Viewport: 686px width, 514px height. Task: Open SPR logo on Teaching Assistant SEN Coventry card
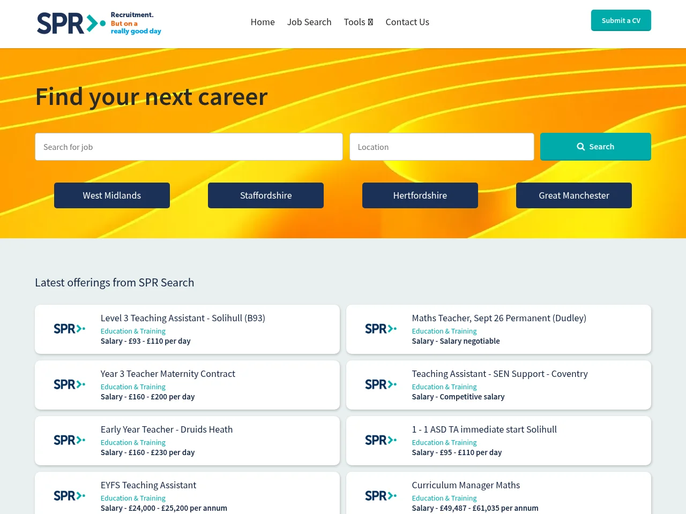coord(381,384)
